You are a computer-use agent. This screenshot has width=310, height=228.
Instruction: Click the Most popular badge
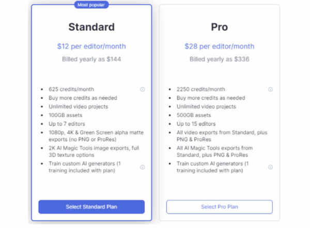[91, 5]
